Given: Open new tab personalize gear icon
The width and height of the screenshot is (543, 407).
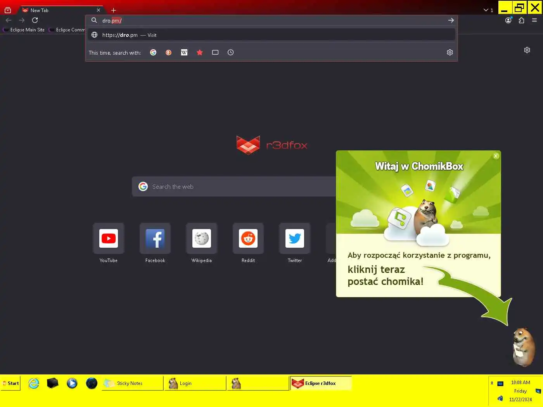Looking at the screenshot, I should point(527,50).
